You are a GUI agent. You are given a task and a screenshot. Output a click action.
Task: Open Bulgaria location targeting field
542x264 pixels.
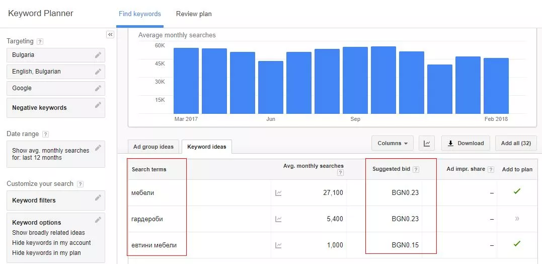[x=56, y=55]
